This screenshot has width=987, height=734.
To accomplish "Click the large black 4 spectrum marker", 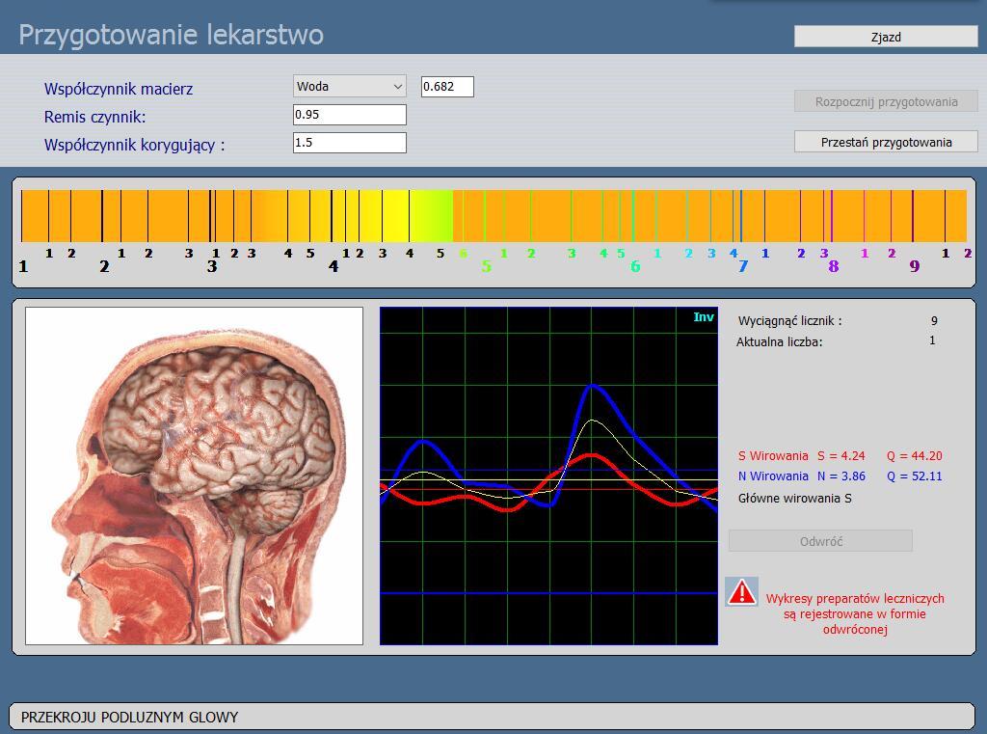I will tap(333, 266).
